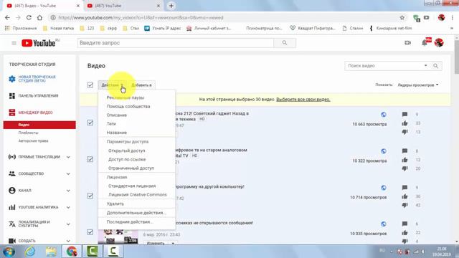Open a new browser tab
This screenshot has height=258, width=459.
pyautogui.click(x=171, y=6)
